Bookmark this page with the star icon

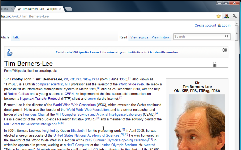[x=218, y=16]
